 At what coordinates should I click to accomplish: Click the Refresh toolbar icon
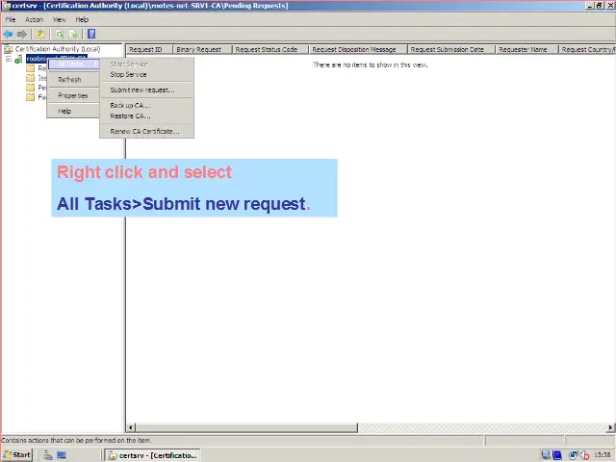[x=59, y=34]
